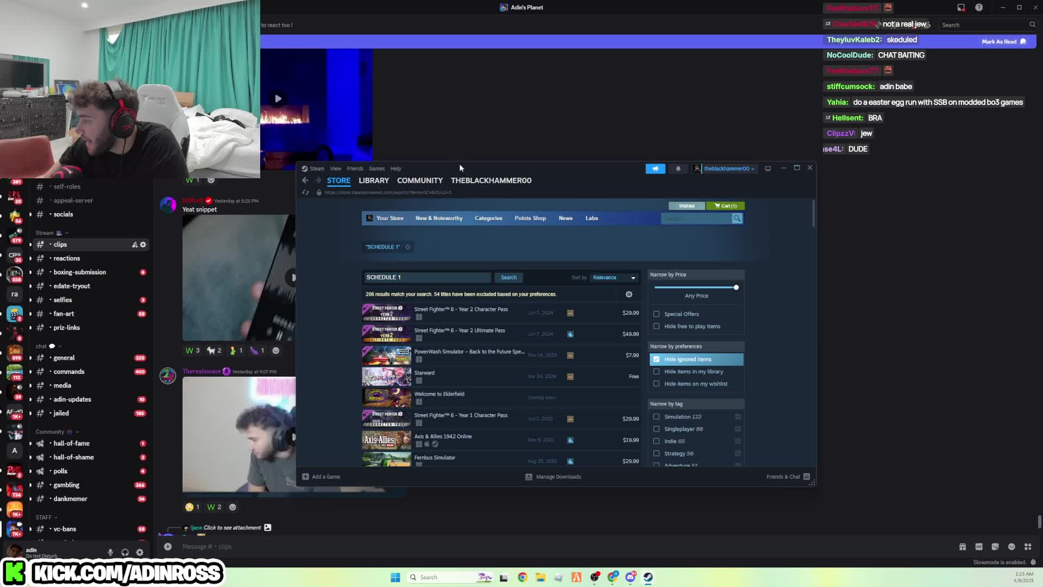Check Hide items in my library
1043x587 pixels.
(657, 372)
